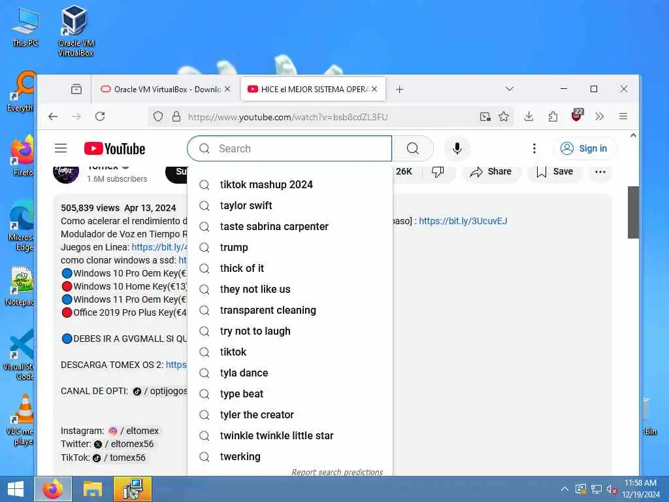669x502 pixels.
Task: Open the This PC desktop icon
Action: (x=25, y=26)
